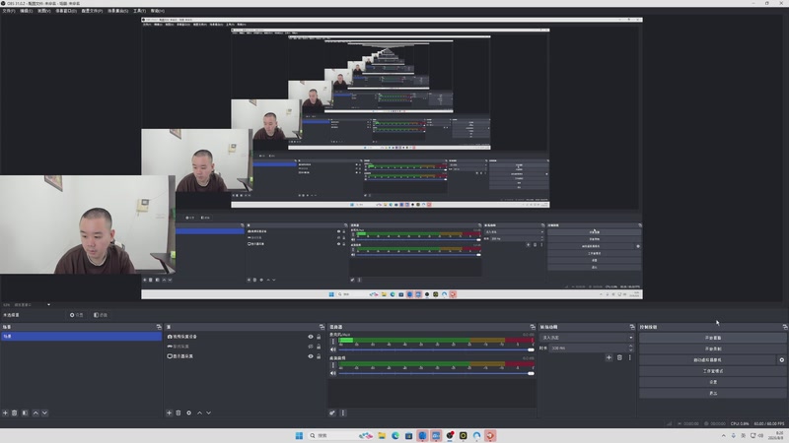The height and width of the screenshot is (443, 789).
Task: Open the Docks (停靠窗口) menu
Action: coord(66,11)
